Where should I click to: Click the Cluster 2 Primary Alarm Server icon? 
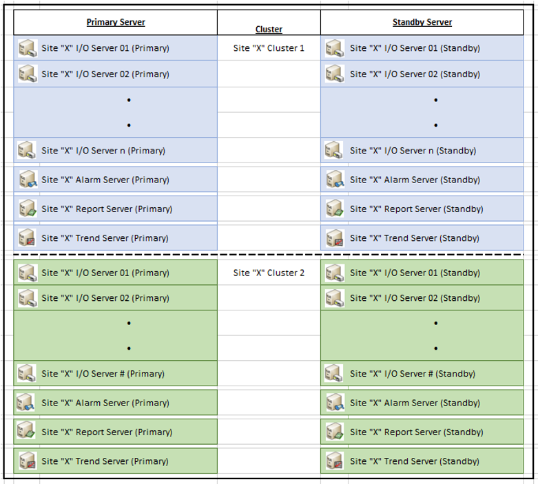pyautogui.click(x=26, y=403)
